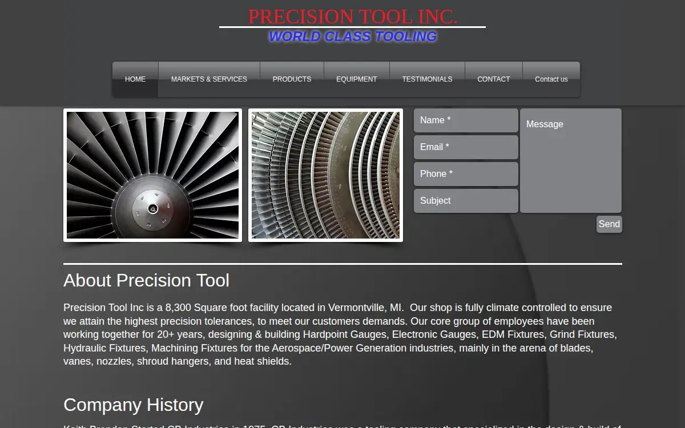685x428 pixels.
Task: Click the 'About Precision Tool' heading
Action: (146, 280)
